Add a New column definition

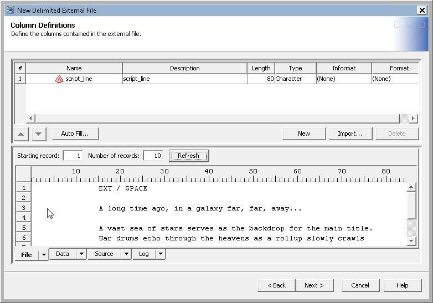[304, 133]
